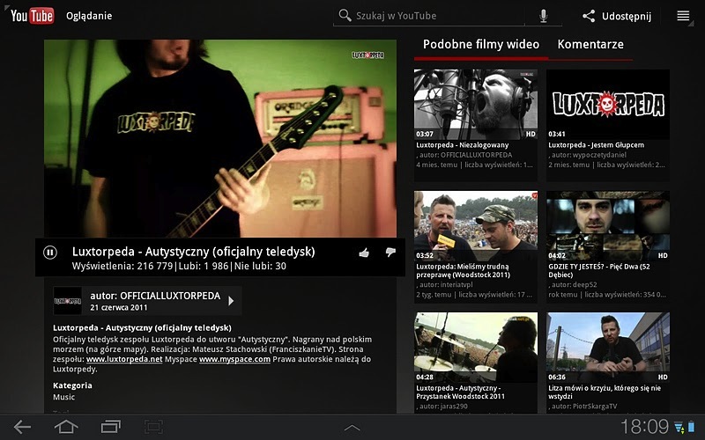705x440 pixels.
Task: Click the bold description title under author
Action: 142,327
